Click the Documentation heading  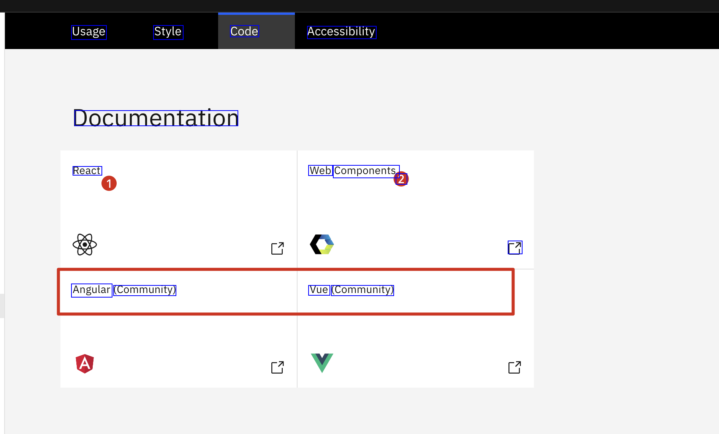click(x=156, y=118)
